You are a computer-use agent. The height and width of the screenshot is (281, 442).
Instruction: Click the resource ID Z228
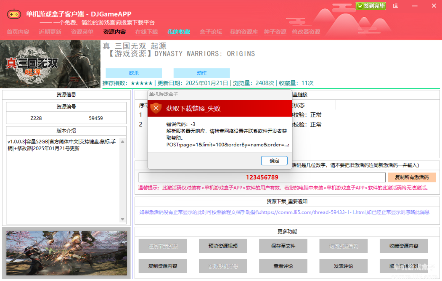(36, 118)
